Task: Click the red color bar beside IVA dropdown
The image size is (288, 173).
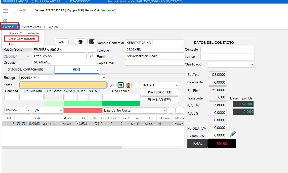Action: (x=83, y=111)
